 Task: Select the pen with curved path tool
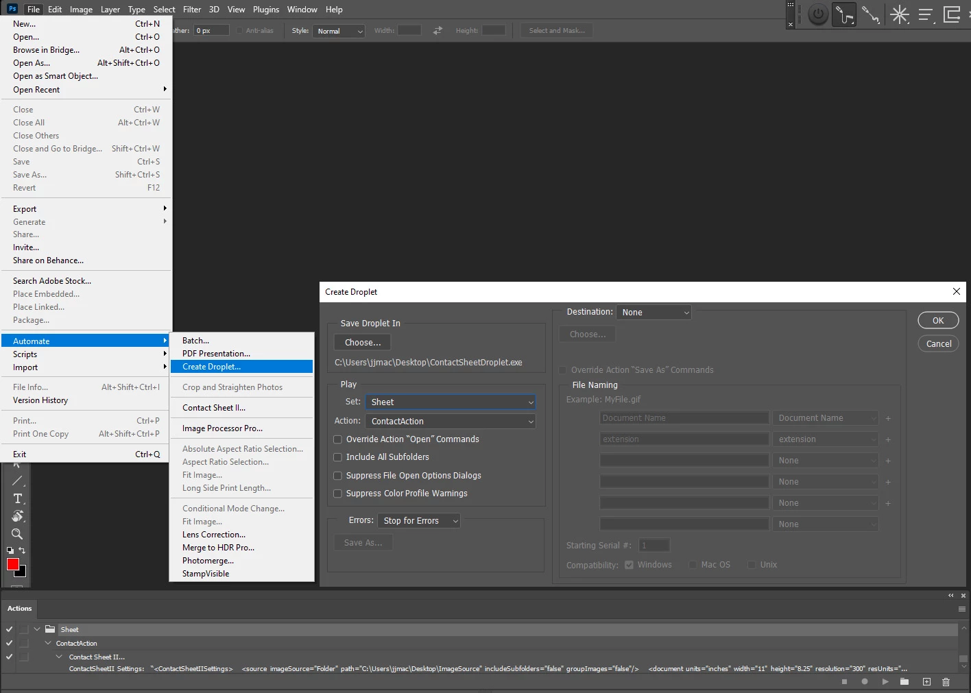844,14
